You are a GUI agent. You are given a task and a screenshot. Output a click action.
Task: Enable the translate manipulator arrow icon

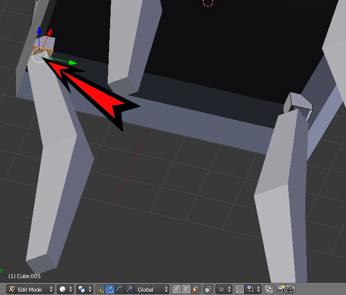click(x=110, y=289)
